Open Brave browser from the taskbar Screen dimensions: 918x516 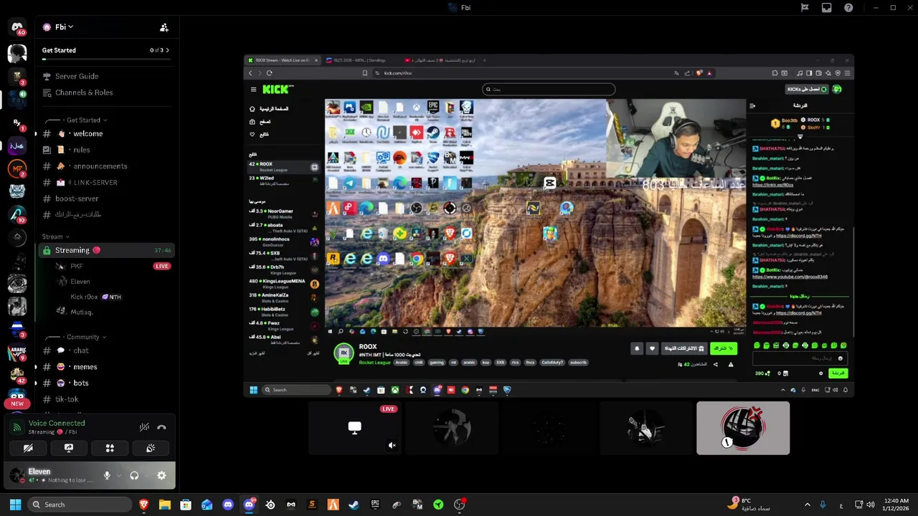[x=143, y=505]
